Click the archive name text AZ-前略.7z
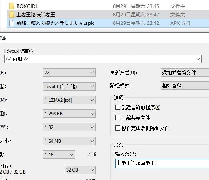The width and height of the screenshot is (209, 180). [17, 59]
